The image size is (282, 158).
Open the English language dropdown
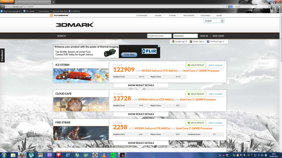[214, 21]
